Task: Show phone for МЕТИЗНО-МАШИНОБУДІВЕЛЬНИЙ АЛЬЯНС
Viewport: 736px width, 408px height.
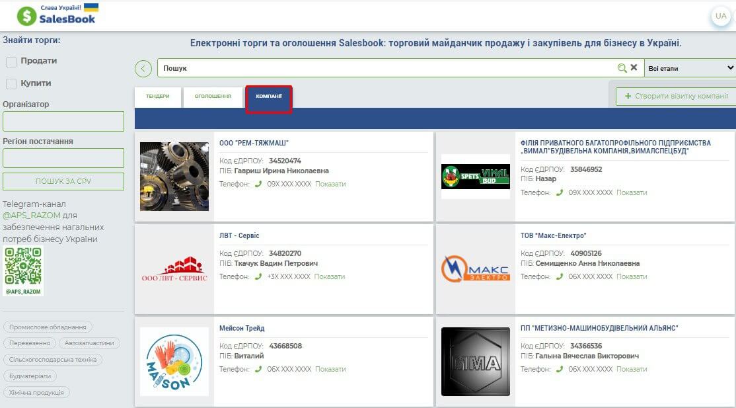Action: (x=632, y=370)
